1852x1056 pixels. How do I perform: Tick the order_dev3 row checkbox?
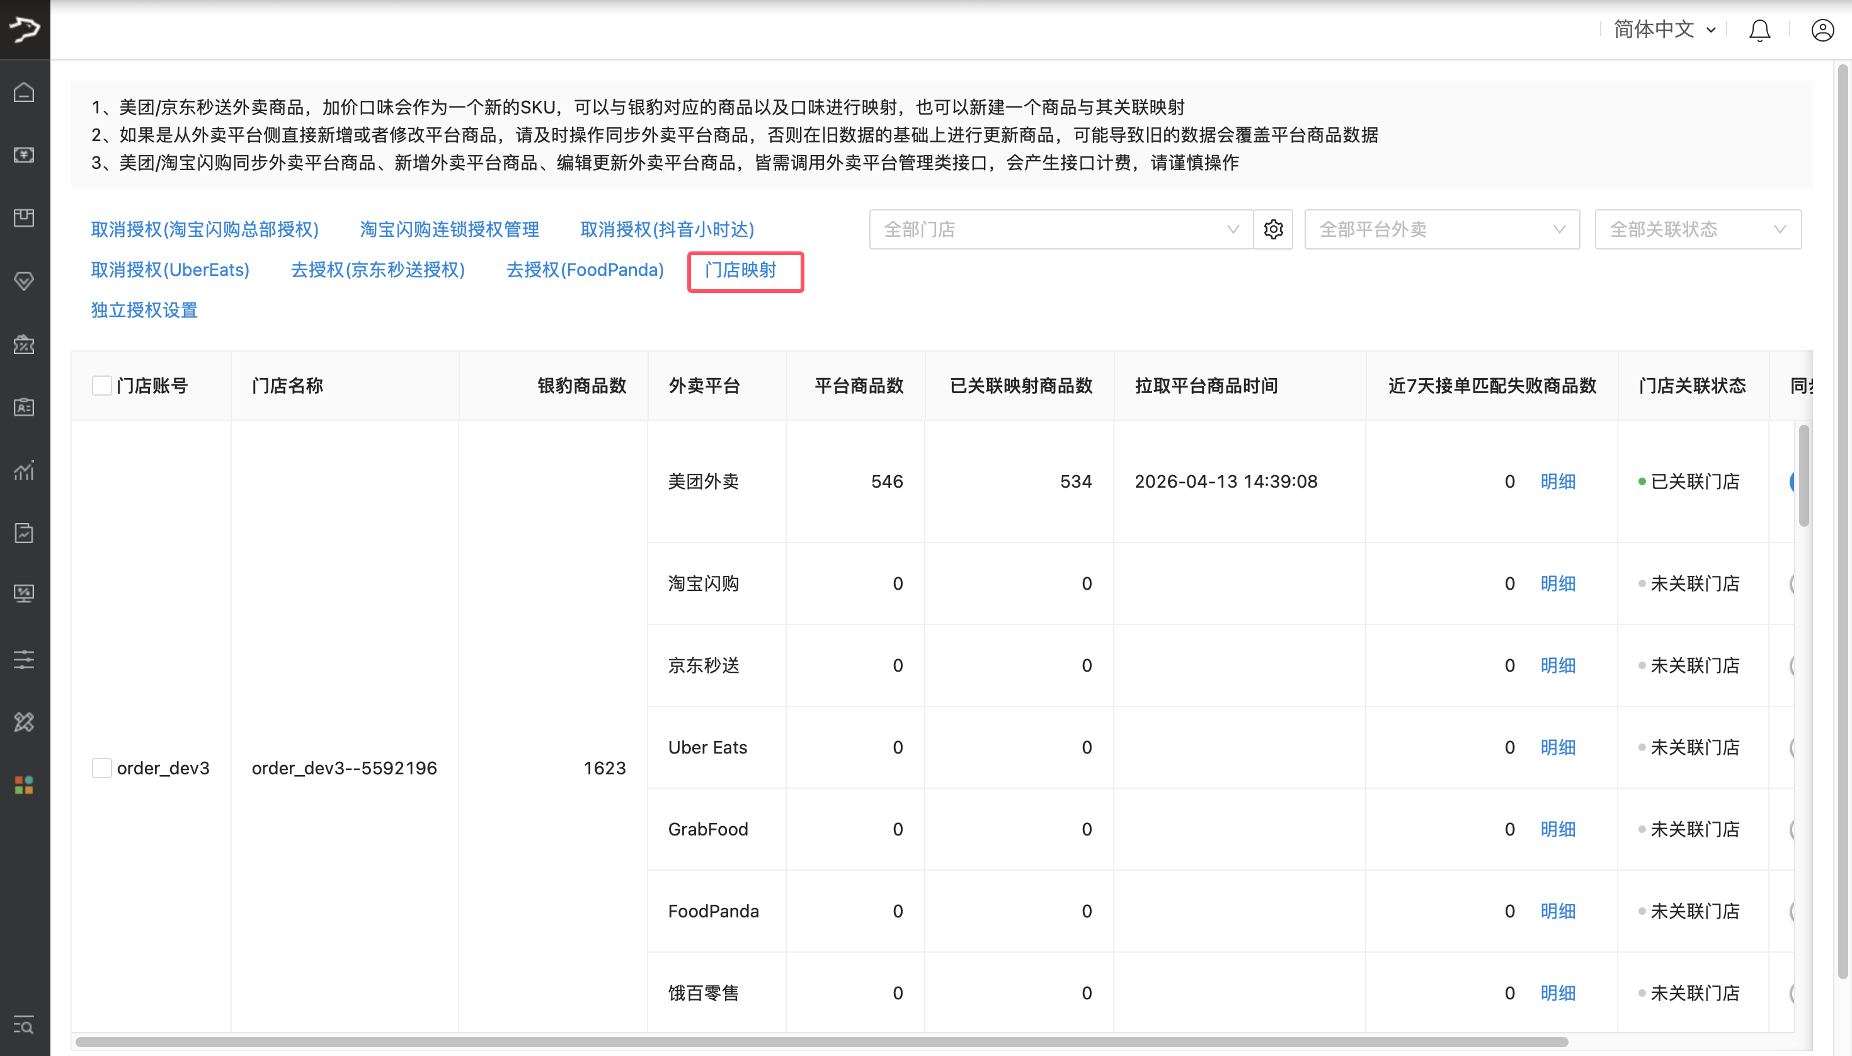(102, 768)
